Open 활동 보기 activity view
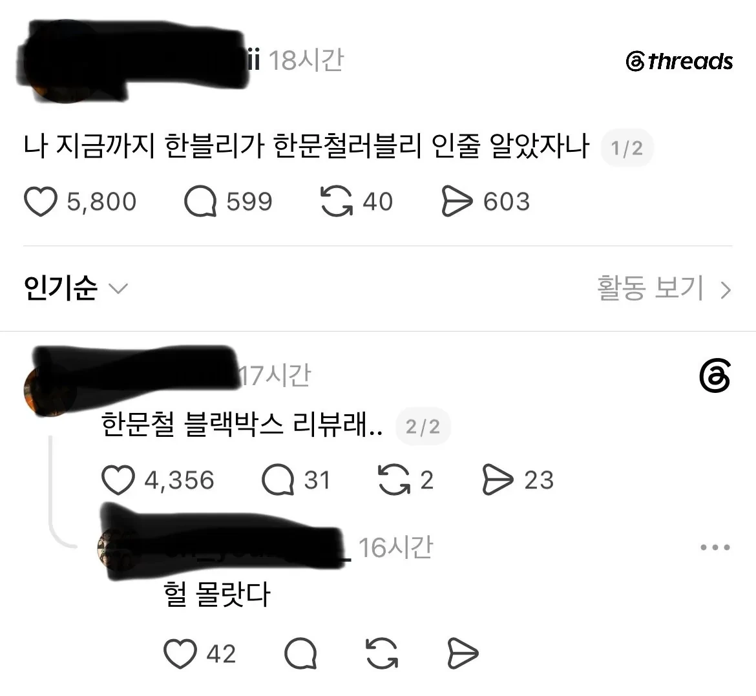Image resolution: width=756 pixels, height=696 pixels. coord(651,288)
